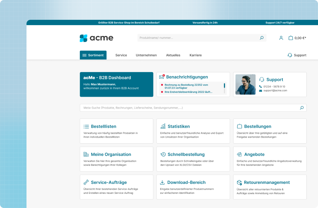The width and height of the screenshot is (318, 208).
Task: Click the magnifier icon in the Meta-Suche bar
Action: (x=301, y=108)
